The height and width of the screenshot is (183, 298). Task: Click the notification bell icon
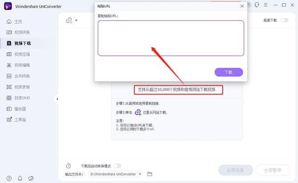point(20,178)
